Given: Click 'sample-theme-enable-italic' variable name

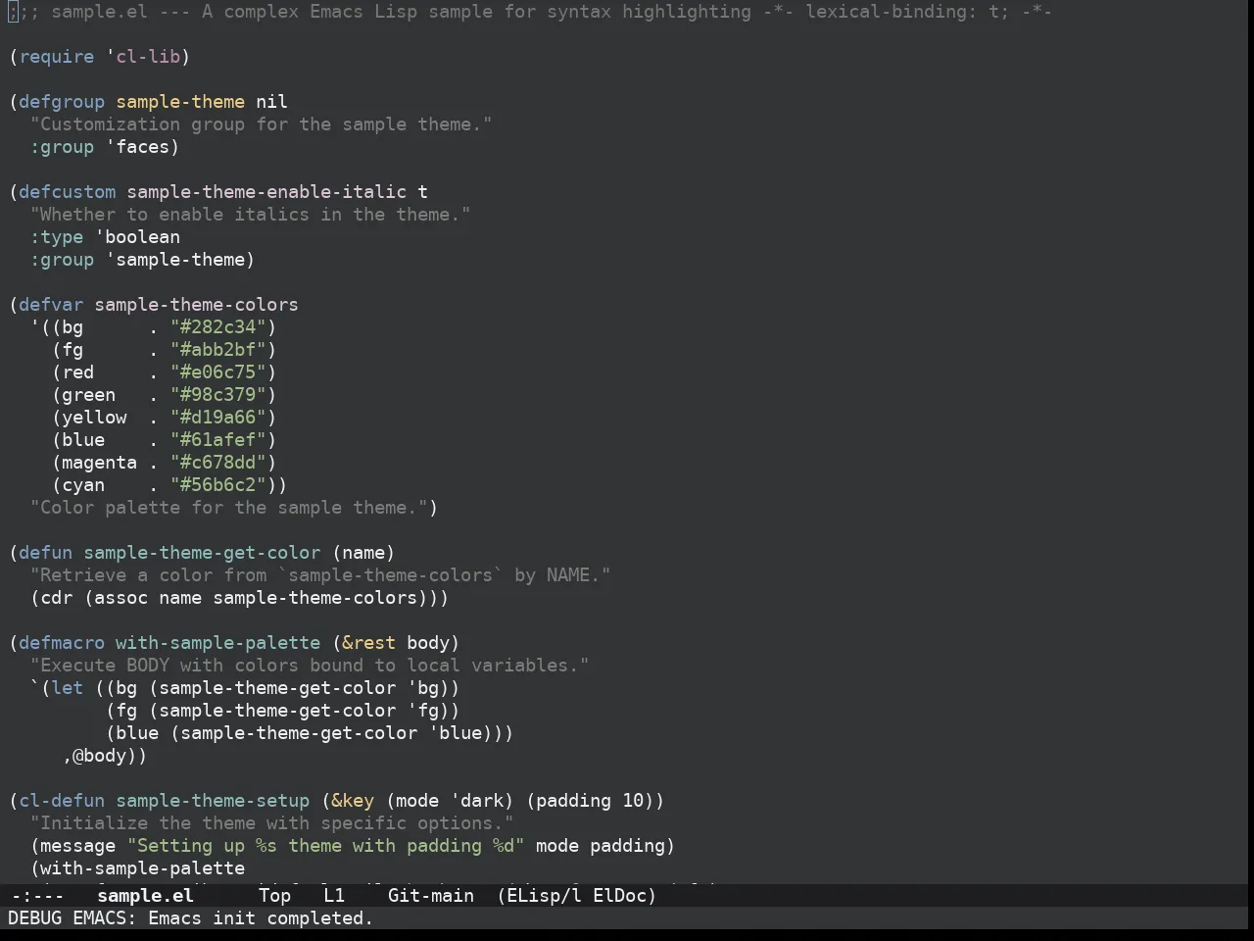Looking at the screenshot, I should coord(266,192).
